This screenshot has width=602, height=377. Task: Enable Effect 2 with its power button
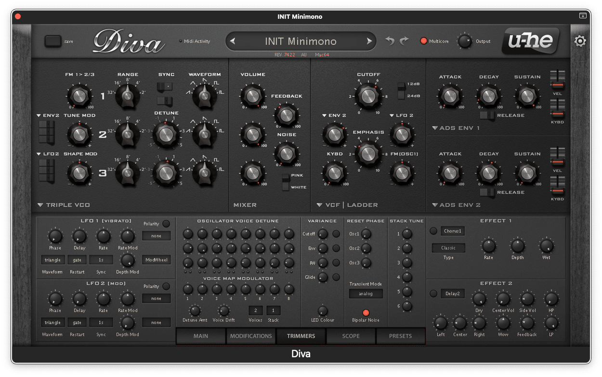pos(433,294)
